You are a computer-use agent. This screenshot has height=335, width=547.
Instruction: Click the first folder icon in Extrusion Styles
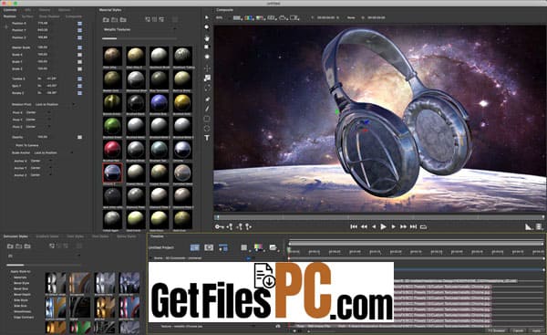pyautogui.click(x=10, y=246)
